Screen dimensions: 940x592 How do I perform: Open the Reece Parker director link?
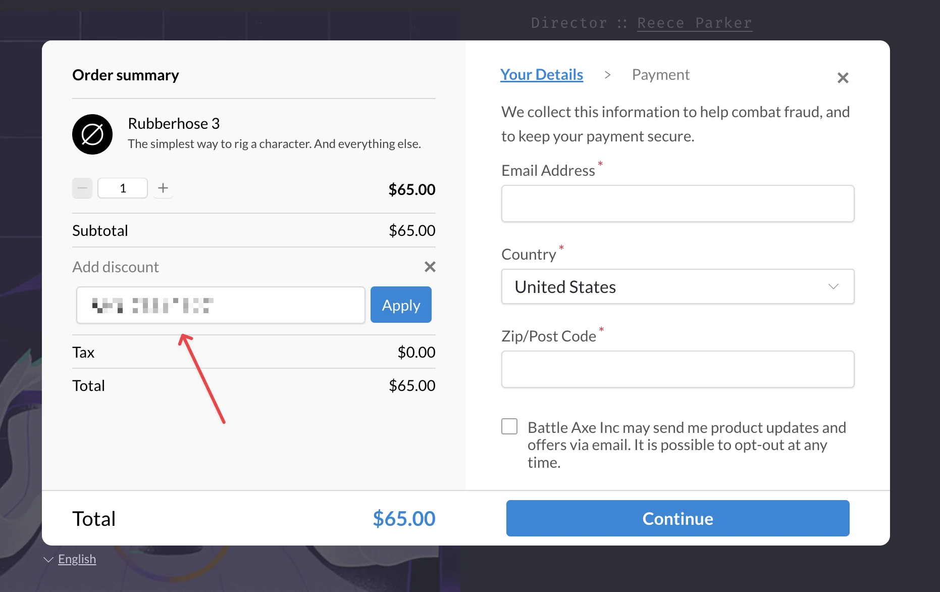[695, 23]
